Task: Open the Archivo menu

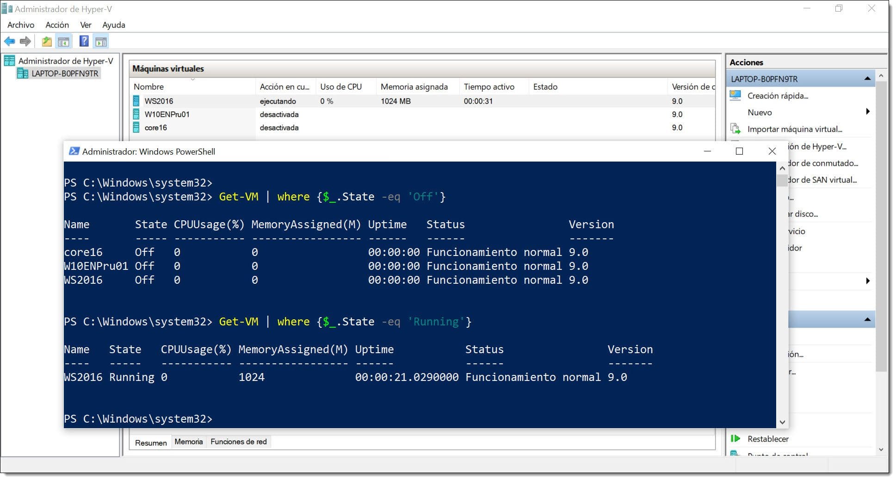Action: click(21, 25)
